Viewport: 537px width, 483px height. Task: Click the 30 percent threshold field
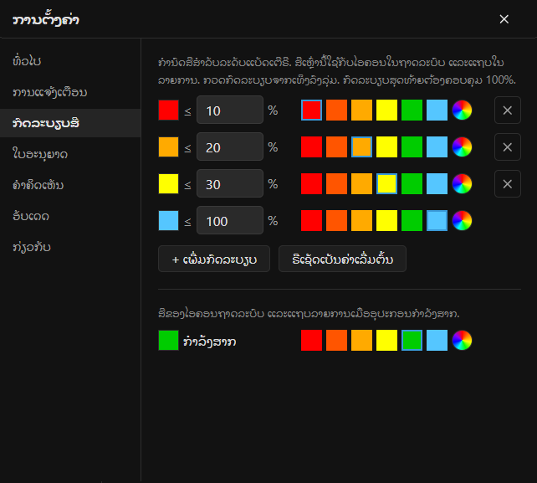[230, 183]
